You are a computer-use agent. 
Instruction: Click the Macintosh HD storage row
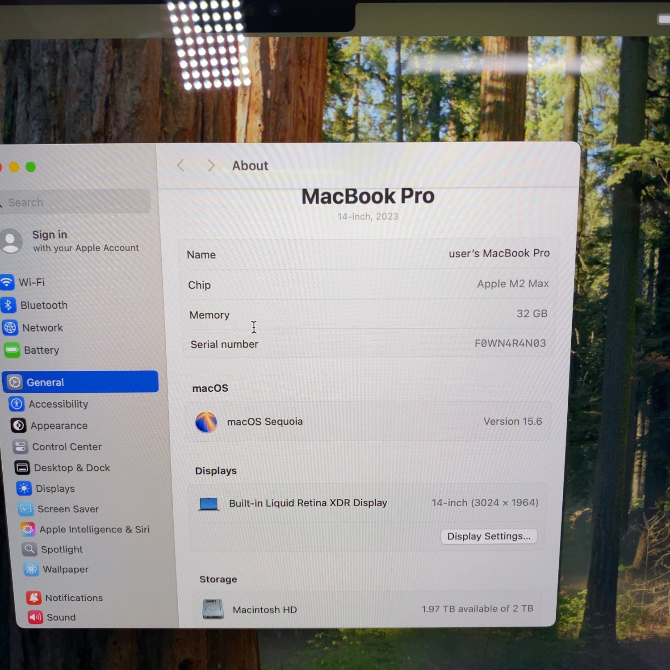[x=367, y=609]
